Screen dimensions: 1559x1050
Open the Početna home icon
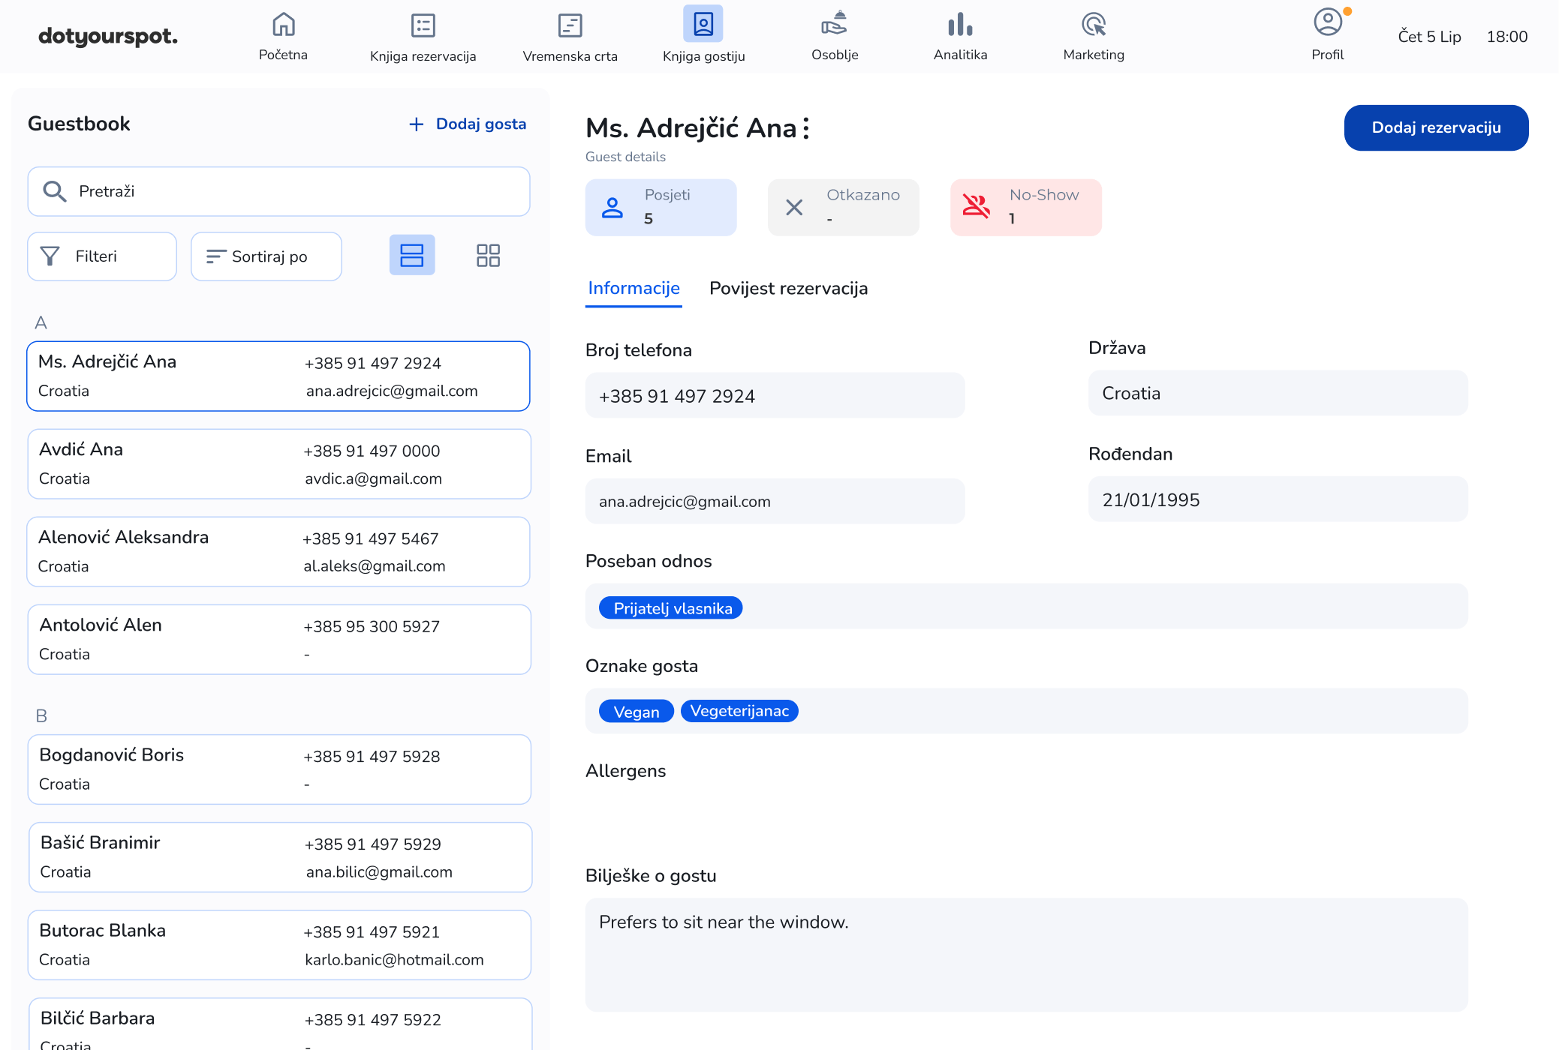click(283, 25)
